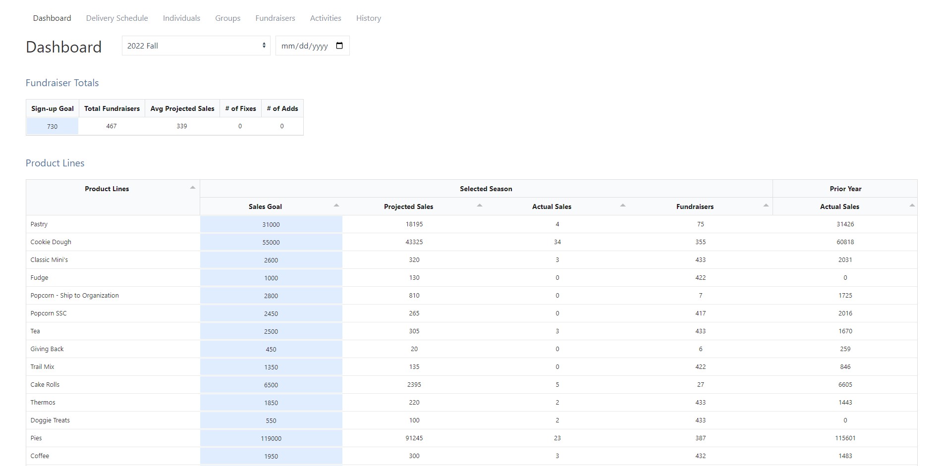
Task: Edit Cookie Dough sales goal 55000
Action: pyautogui.click(x=271, y=242)
